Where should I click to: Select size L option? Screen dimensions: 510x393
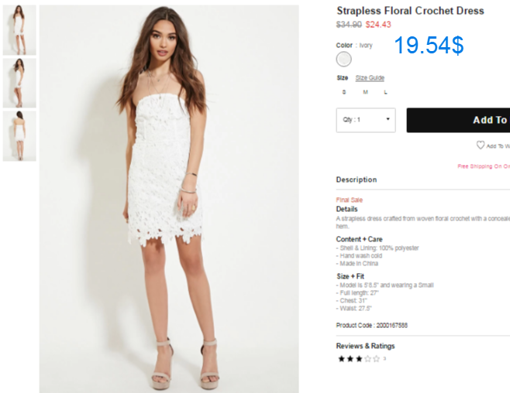click(385, 92)
